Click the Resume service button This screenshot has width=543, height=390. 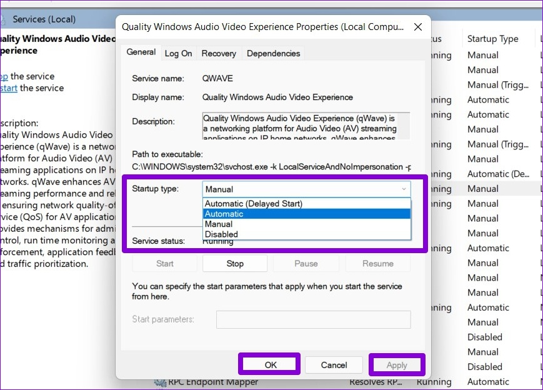coord(378,264)
